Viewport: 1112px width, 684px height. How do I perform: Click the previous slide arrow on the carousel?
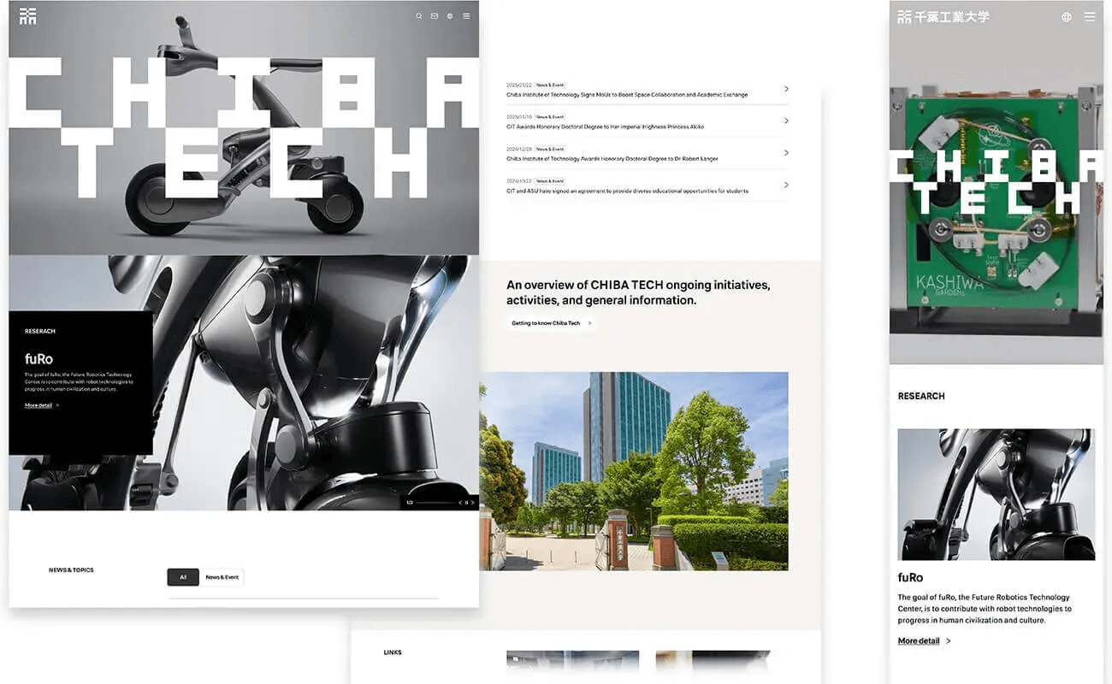461,503
